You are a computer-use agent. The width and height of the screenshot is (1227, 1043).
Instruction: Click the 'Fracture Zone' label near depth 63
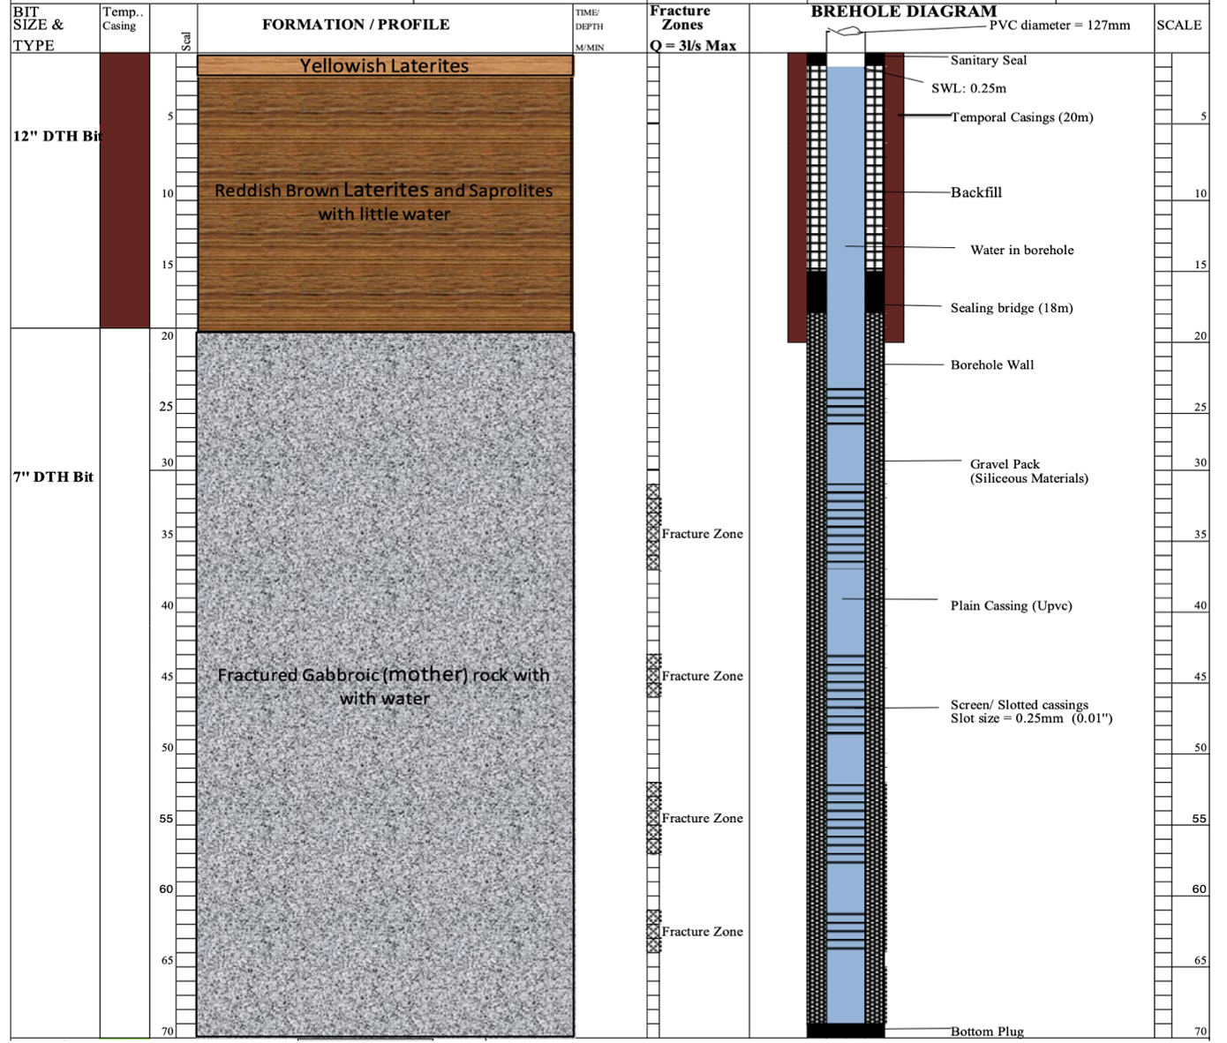(702, 931)
